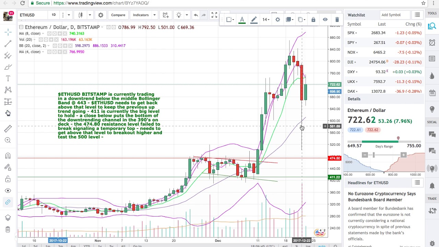The image size is (439, 247).
Task: Open the calendar panel in right sidebar
Action: click(x=432, y=93)
